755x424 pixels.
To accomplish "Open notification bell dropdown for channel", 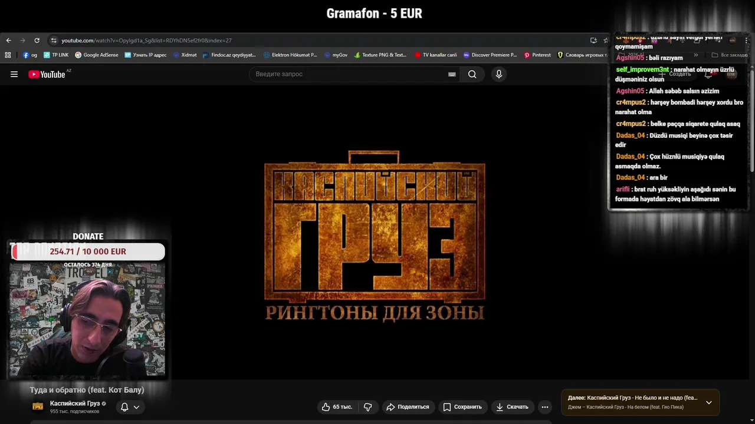I will point(130,407).
